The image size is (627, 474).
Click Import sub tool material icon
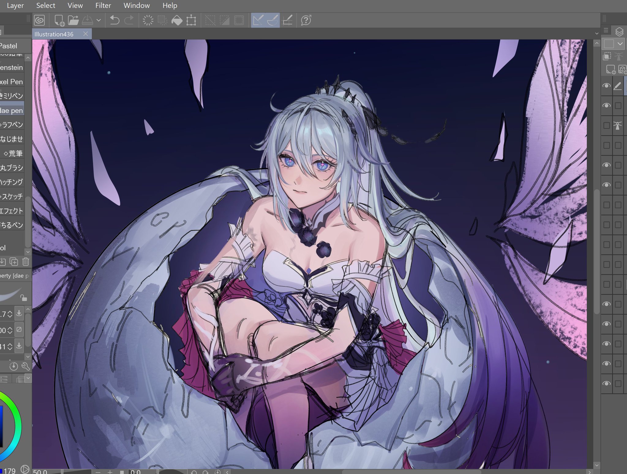point(3,262)
